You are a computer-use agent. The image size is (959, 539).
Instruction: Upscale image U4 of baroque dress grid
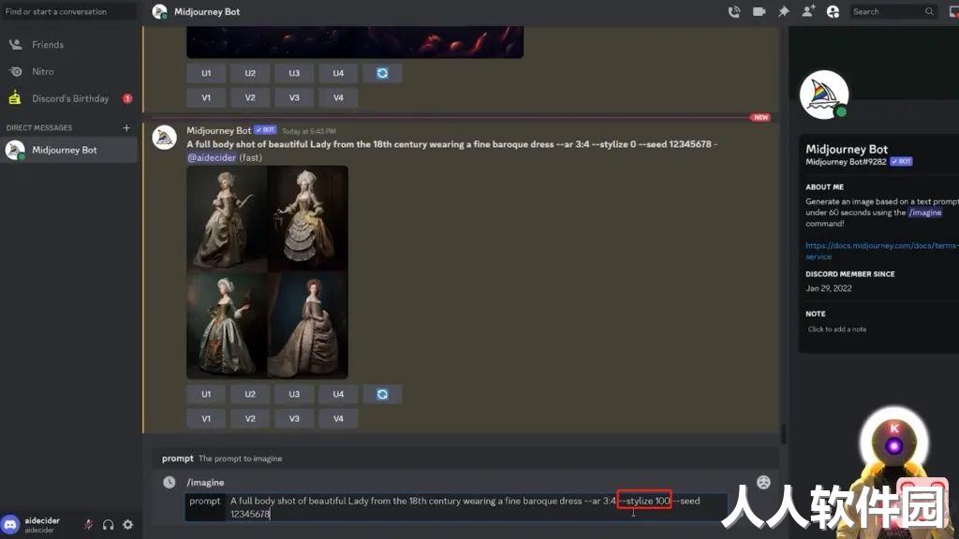coord(338,394)
